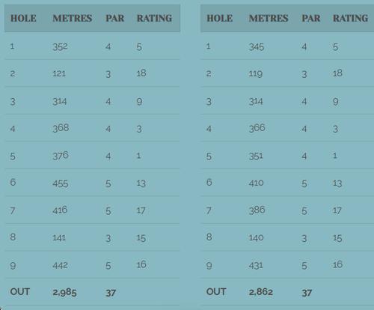Select the 376 metres value

click(61, 156)
